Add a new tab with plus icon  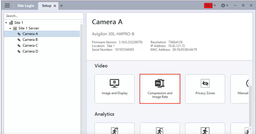coord(61,6)
